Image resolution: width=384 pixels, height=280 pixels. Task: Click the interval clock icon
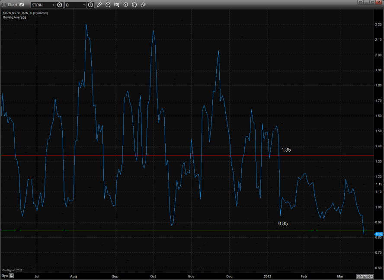[x=90, y=5]
